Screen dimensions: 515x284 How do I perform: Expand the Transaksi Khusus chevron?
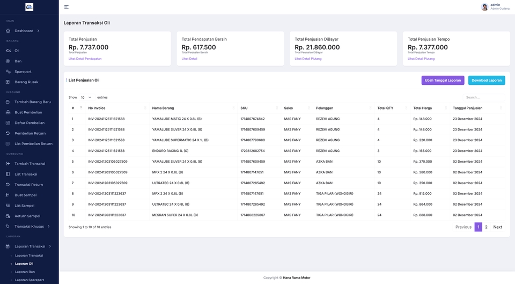tap(49, 226)
